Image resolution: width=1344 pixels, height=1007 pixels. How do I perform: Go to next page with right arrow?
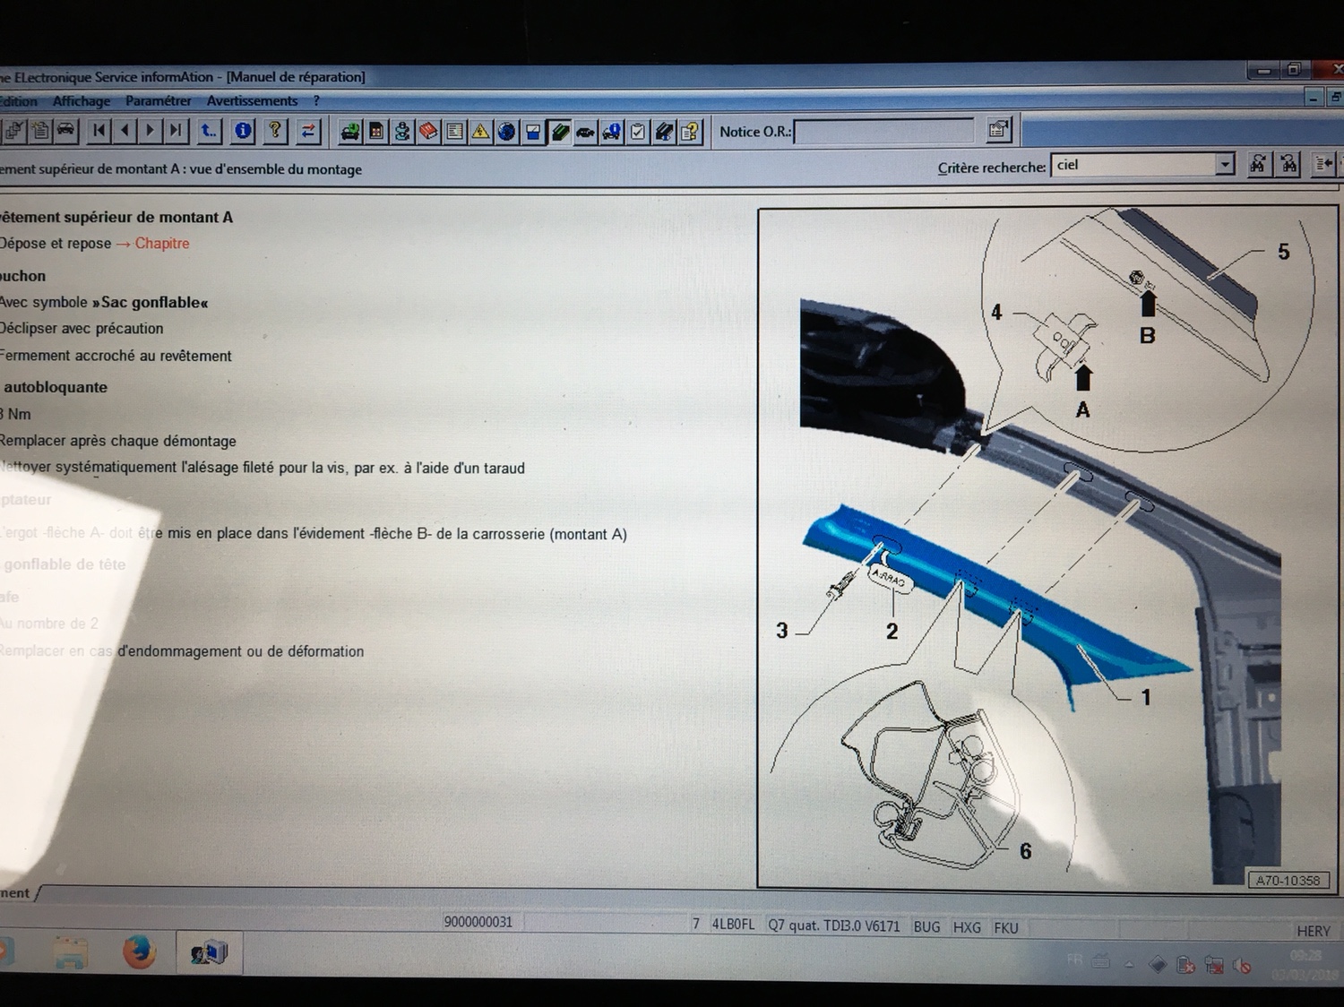coord(150,131)
